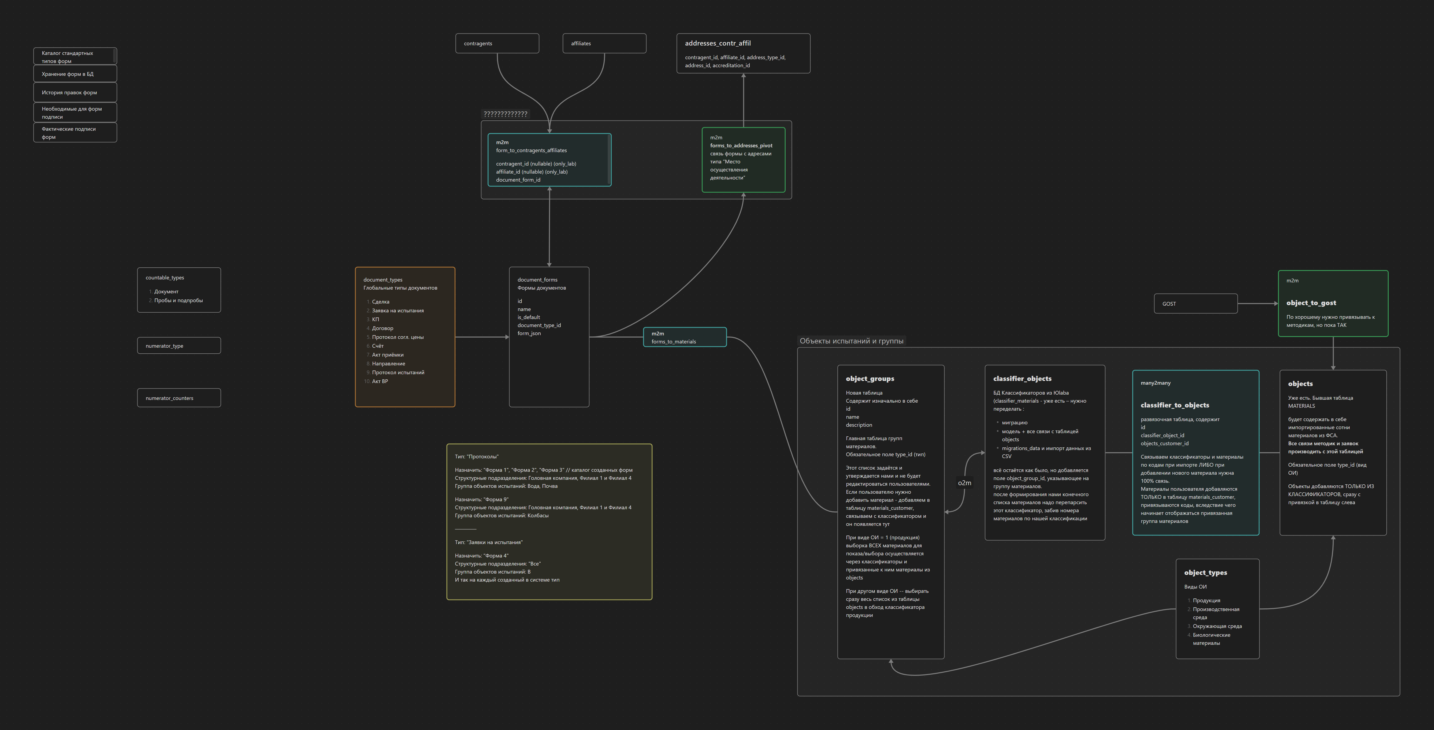
Task: Select the green object_to_gost node
Action: click(1333, 303)
